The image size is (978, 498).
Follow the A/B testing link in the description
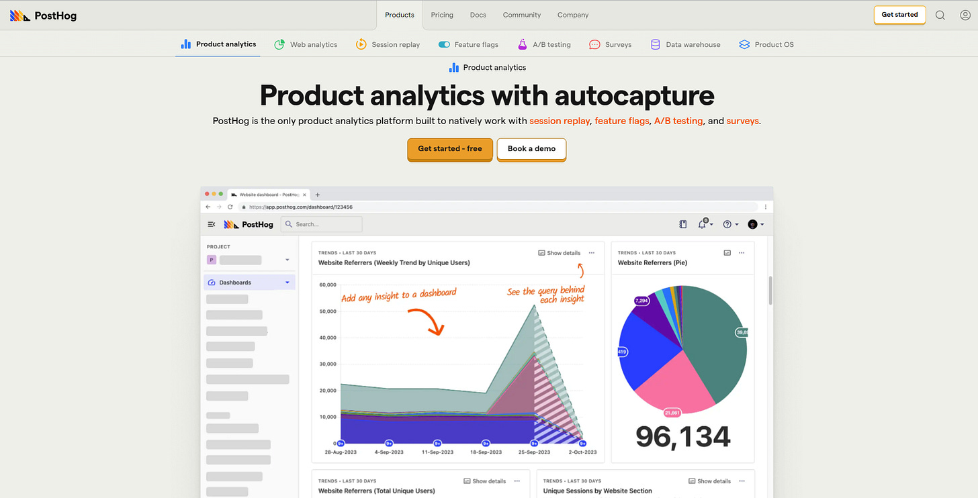678,121
